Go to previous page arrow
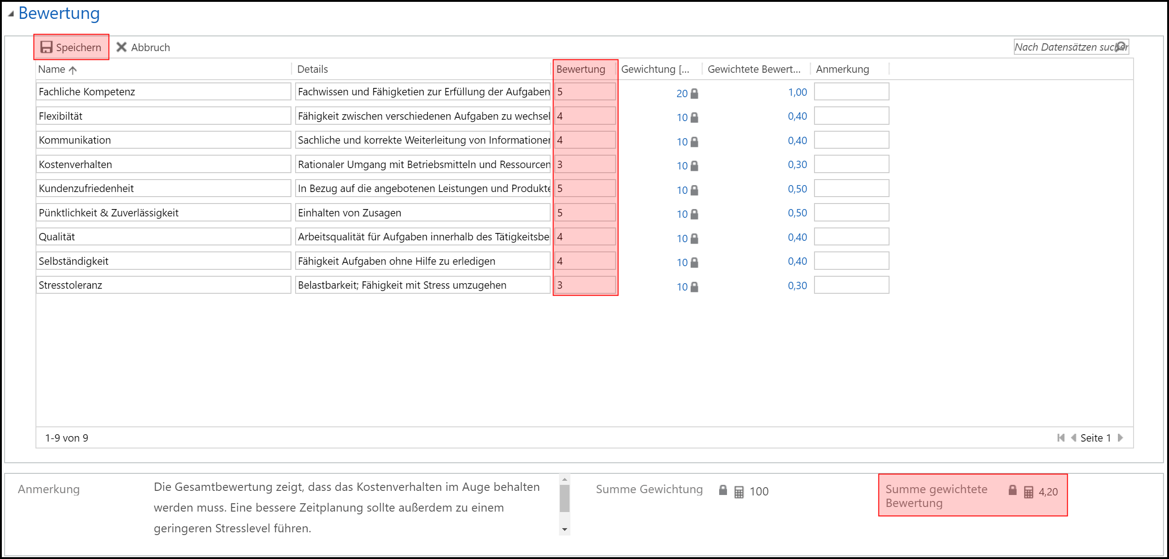The height and width of the screenshot is (559, 1169). click(1073, 438)
